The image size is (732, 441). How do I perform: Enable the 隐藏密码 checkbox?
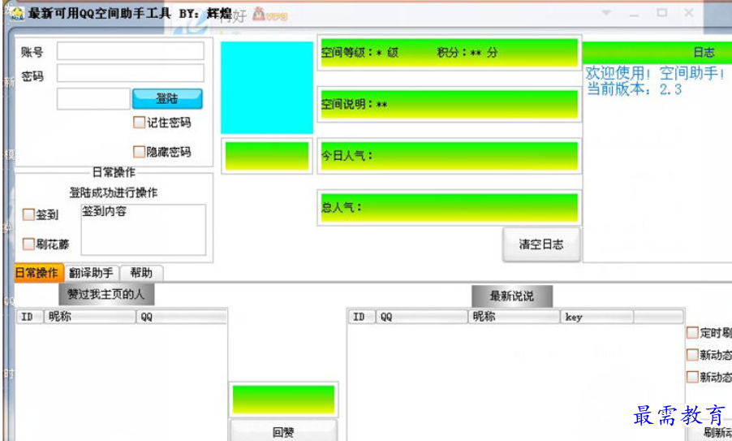tap(139, 151)
